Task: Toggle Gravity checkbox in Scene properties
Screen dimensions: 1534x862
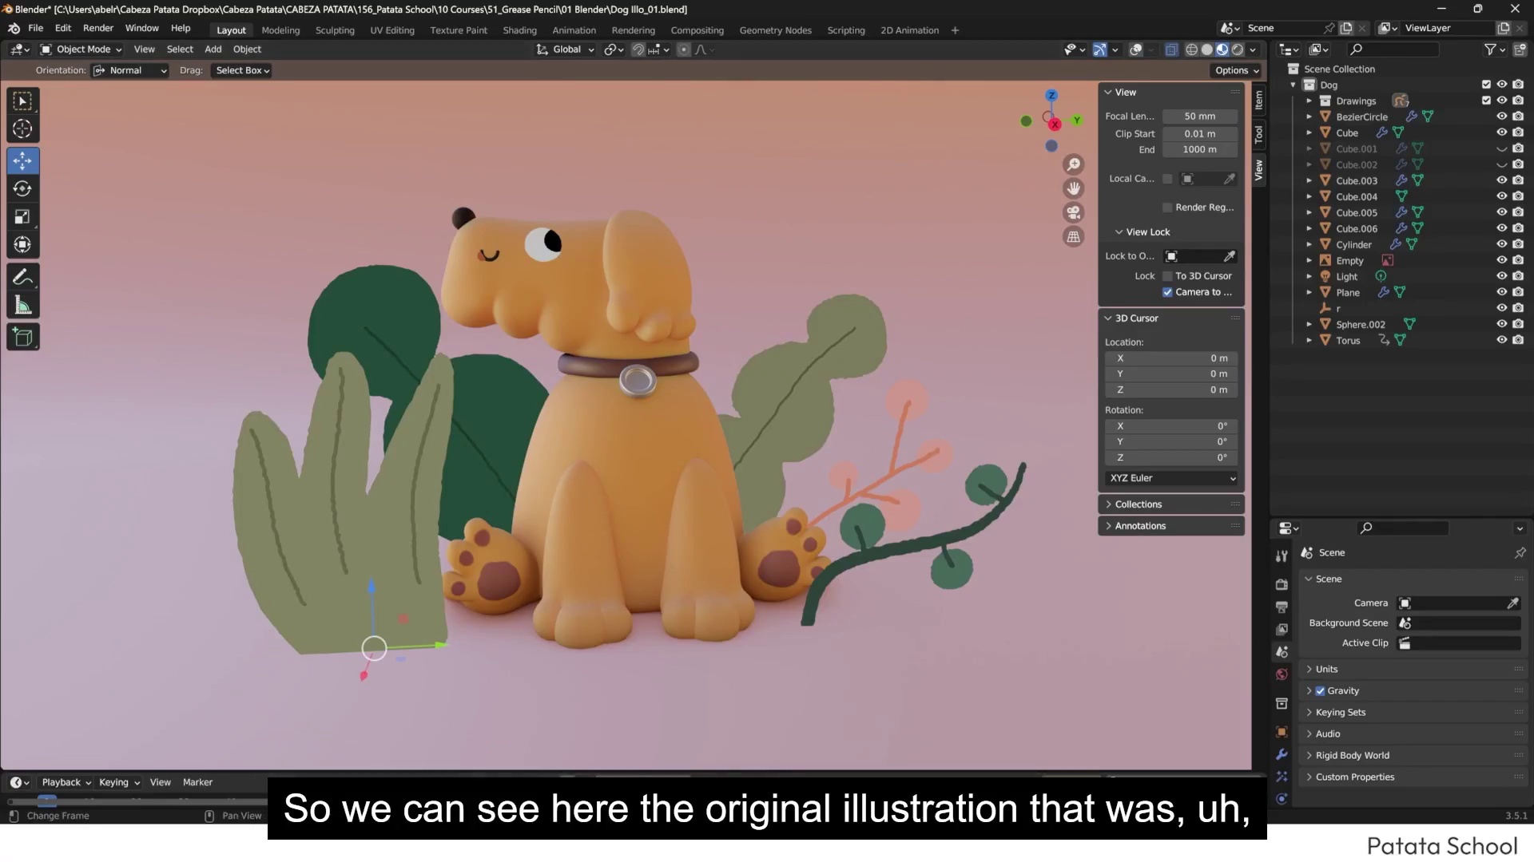Action: click(1320, 691)
